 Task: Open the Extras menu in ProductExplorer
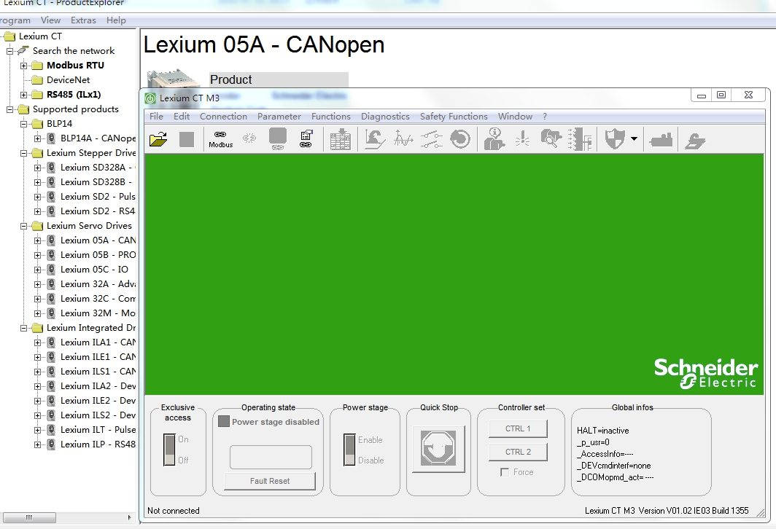83,20
